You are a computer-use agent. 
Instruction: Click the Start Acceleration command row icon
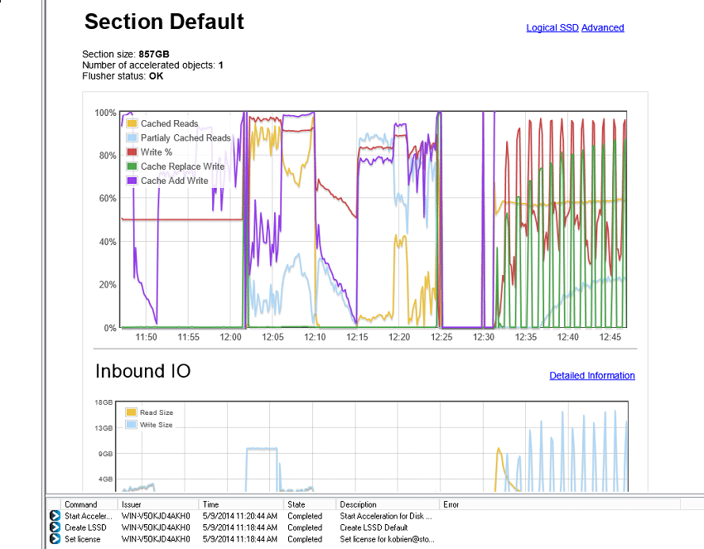55,516
